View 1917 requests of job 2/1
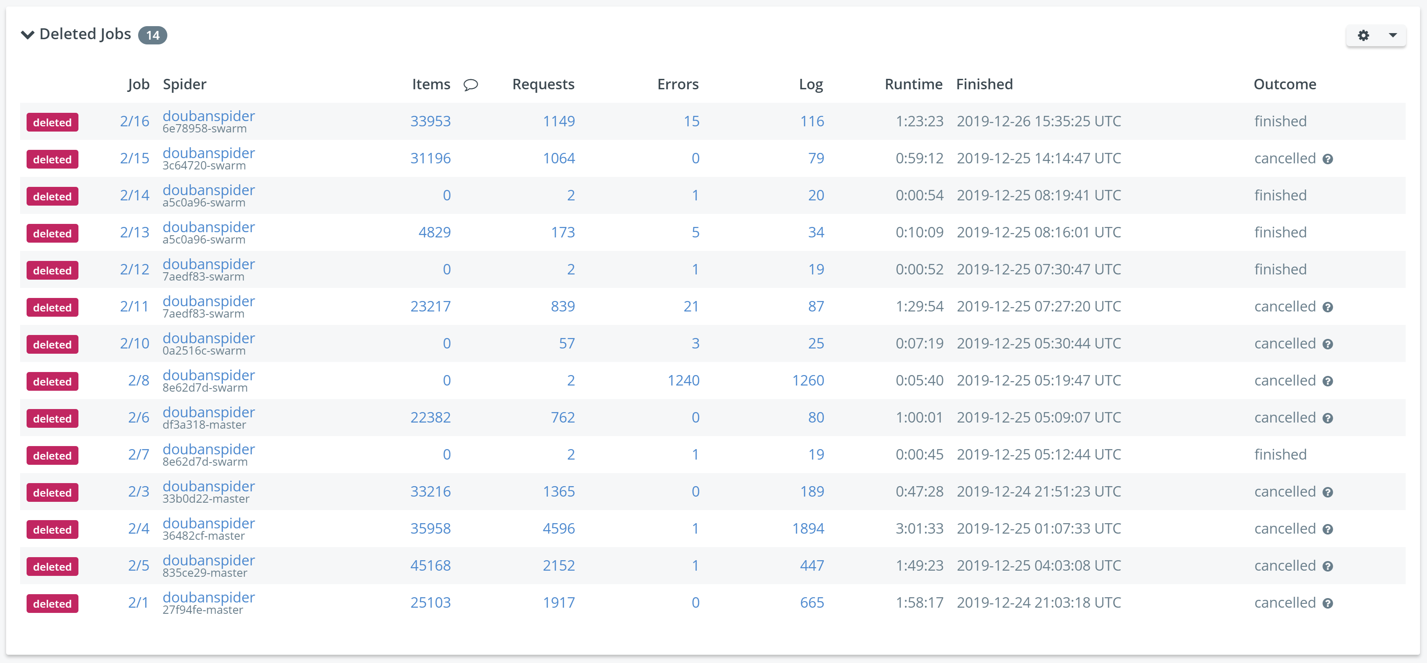 tap(559, 602)
